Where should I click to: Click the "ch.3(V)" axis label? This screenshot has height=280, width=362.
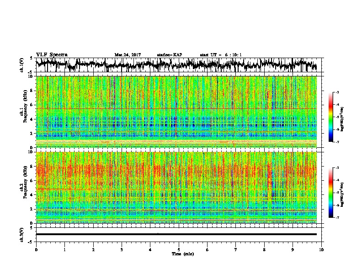[x=22, y=235]
